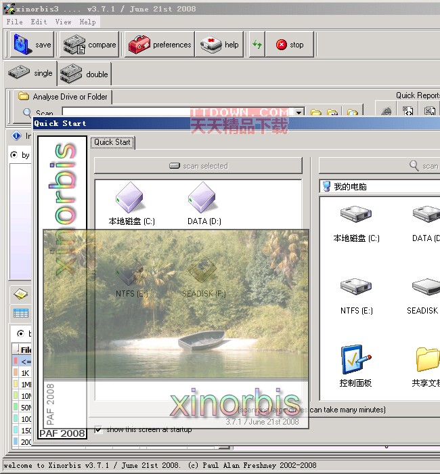Click the blue table grid icon

21,313
